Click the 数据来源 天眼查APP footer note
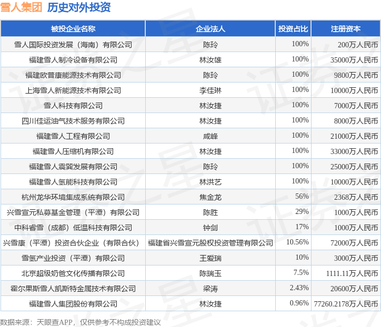Image resolution: width=381 pixels, height=327 pixels. [81, 322]
